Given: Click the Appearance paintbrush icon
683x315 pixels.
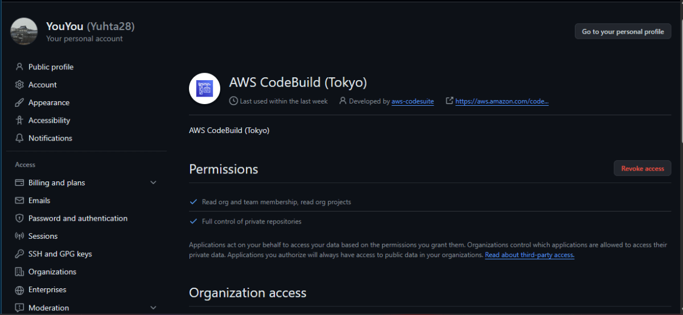Looking at the screenshot, I should click(x=19, y=103).
